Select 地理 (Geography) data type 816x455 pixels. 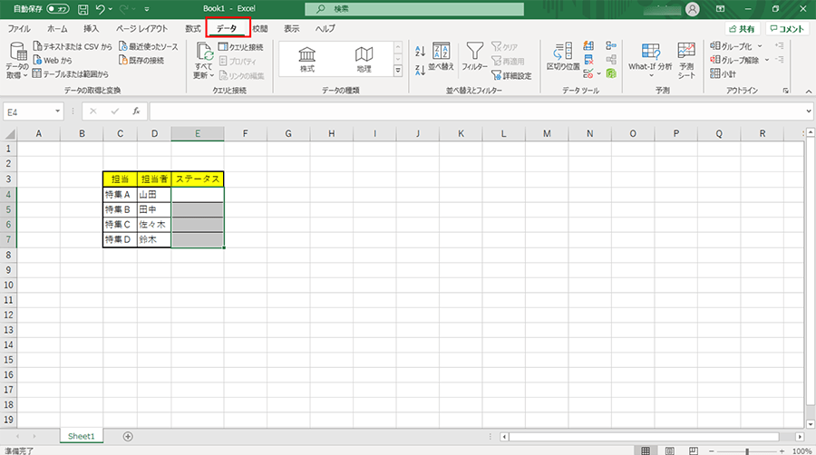tap(364, 59)
